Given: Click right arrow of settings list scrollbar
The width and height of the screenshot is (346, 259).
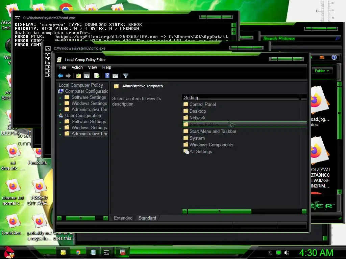Looking at the screenshot, I should coord(304,211).
